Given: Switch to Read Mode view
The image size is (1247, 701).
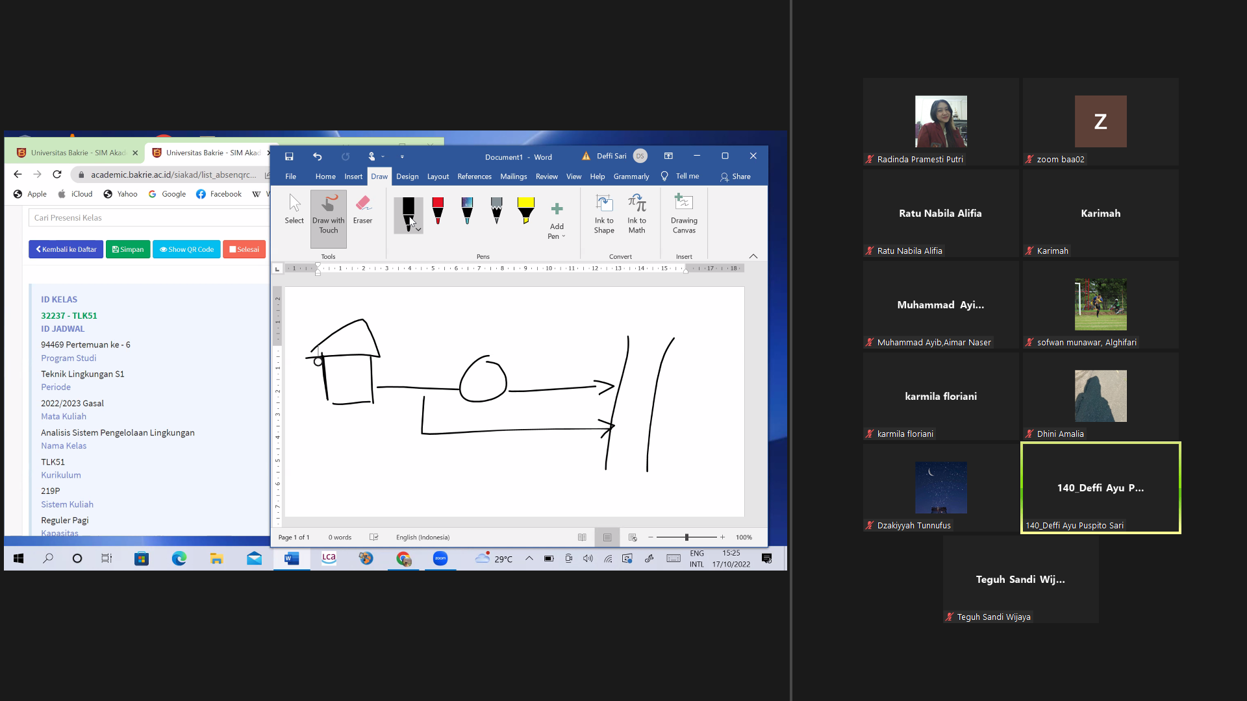Looking at the screenshot, I should tap(582, 537).
